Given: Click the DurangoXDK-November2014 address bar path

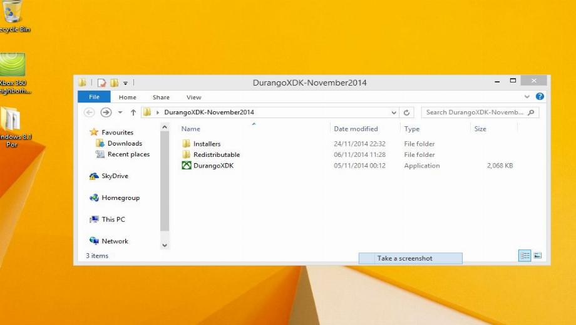Looking at the screenshot, I should (x=209, y=112).
